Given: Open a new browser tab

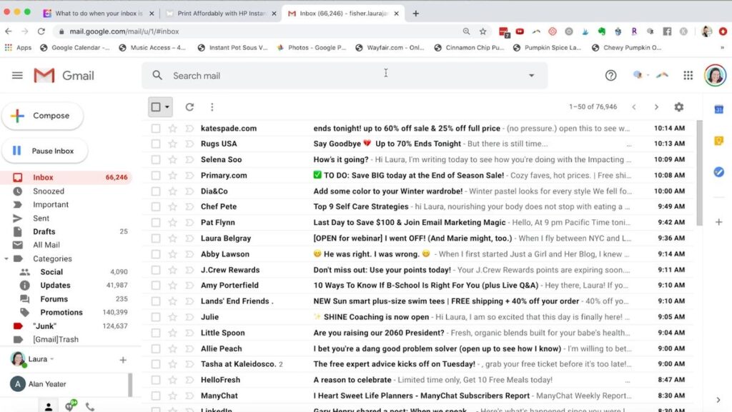Looking at the screenshot, I should coord(415,13).
